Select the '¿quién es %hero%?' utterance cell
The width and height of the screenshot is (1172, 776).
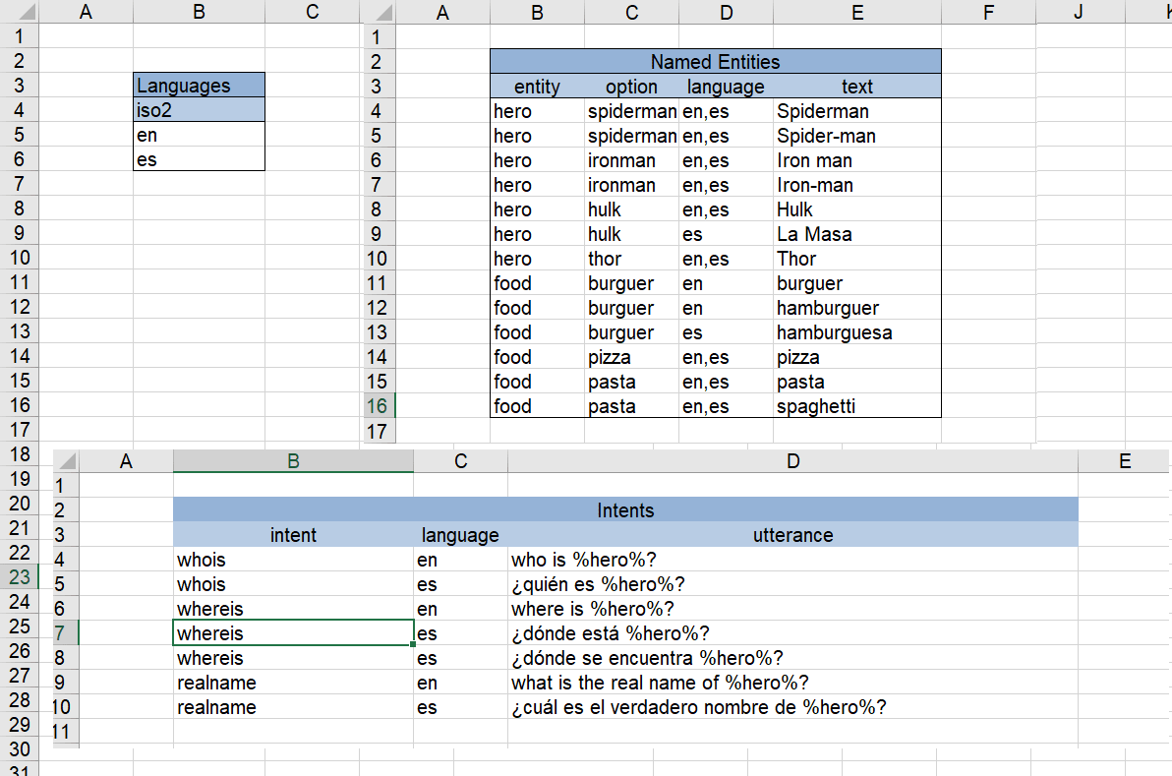pos(793,584)
